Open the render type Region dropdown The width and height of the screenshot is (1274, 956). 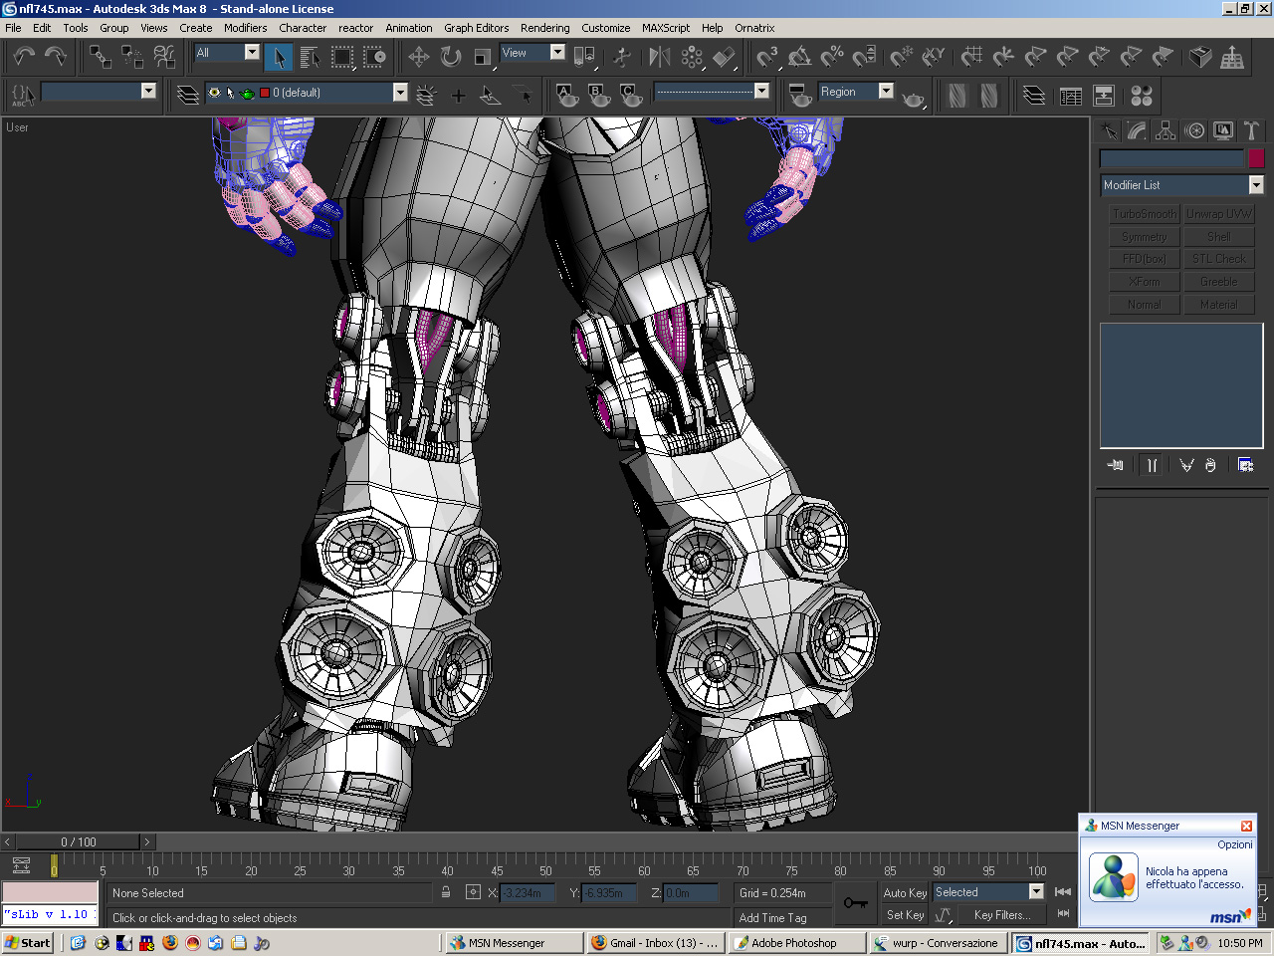[x=885, y=92]
